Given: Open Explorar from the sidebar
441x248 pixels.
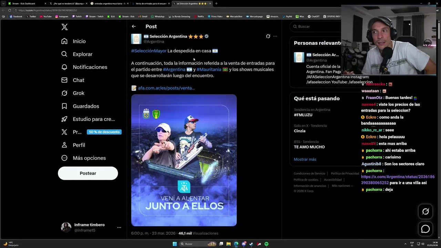Looking at the screenshot, I should 77,54.
